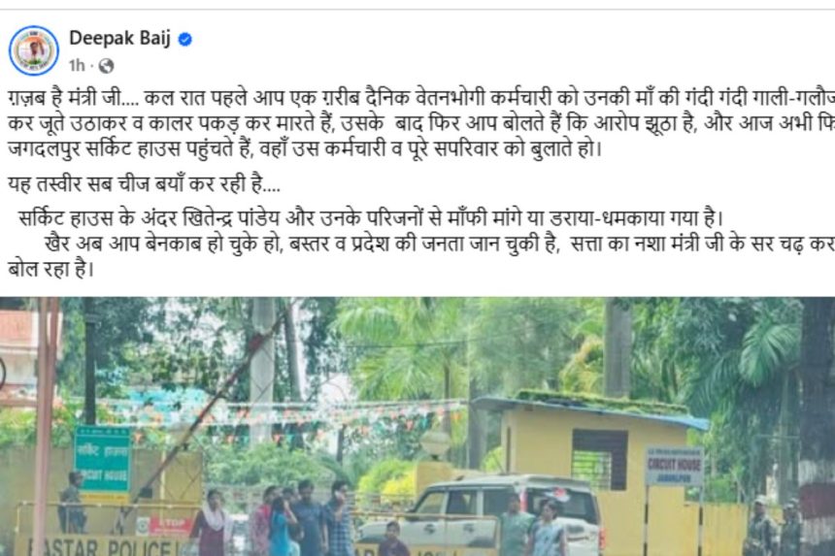The image size is (835, 556).
Task: Select the security guards at right gate
Action: point(771,526)
